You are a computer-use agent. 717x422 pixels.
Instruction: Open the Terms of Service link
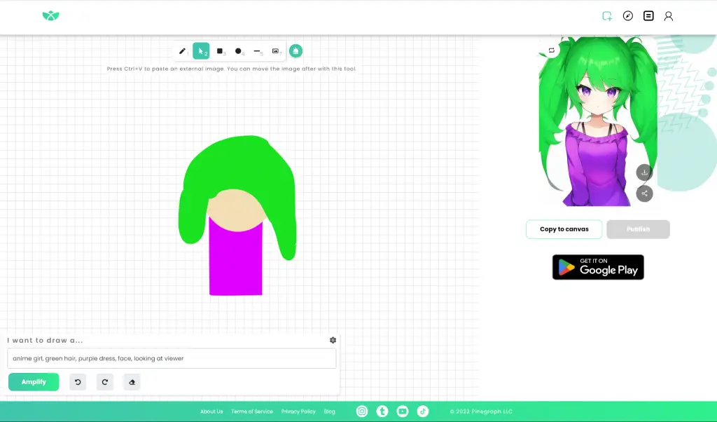click(x=251, y=411)
